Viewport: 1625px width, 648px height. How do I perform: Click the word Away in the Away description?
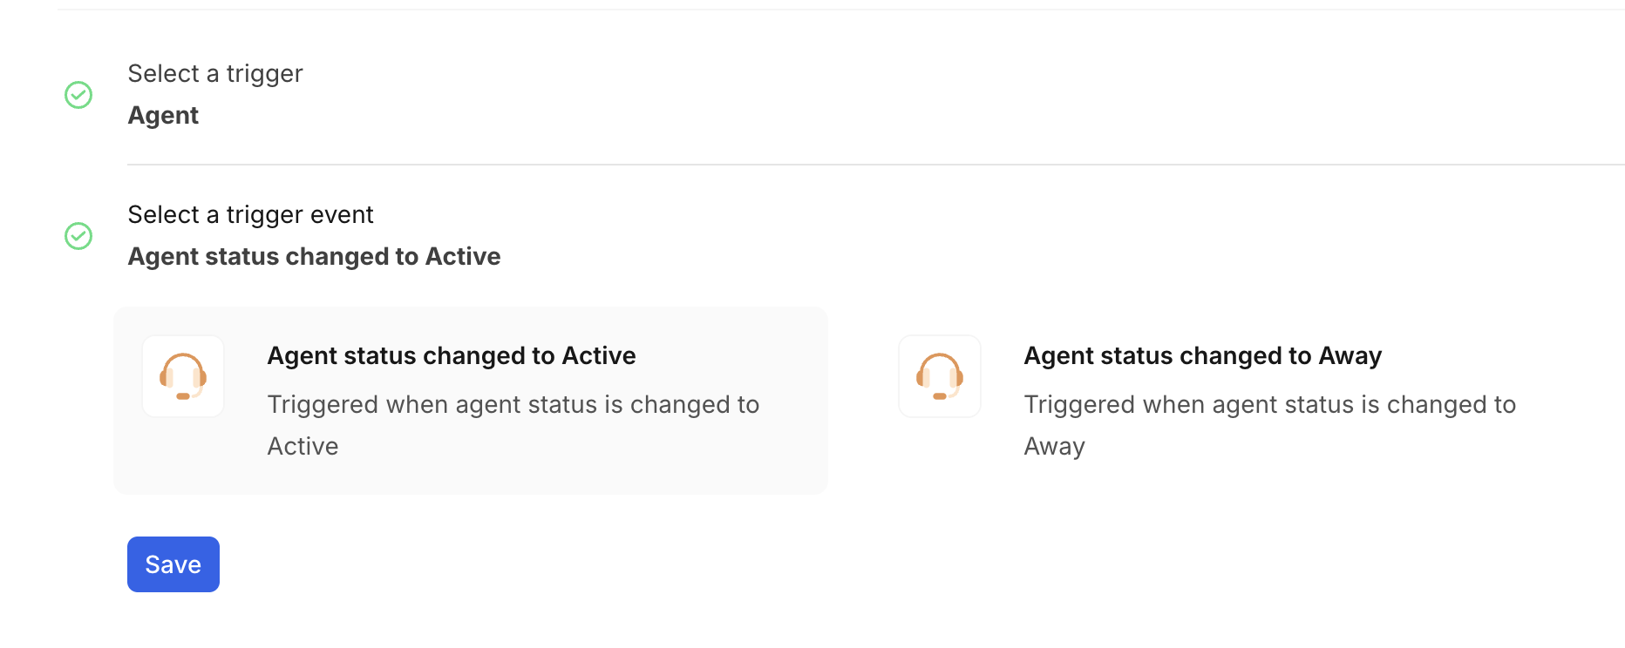1054,447
